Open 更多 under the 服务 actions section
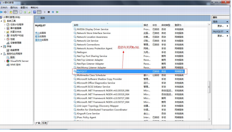This screenshot has height=132, width=232. (221, 26)
